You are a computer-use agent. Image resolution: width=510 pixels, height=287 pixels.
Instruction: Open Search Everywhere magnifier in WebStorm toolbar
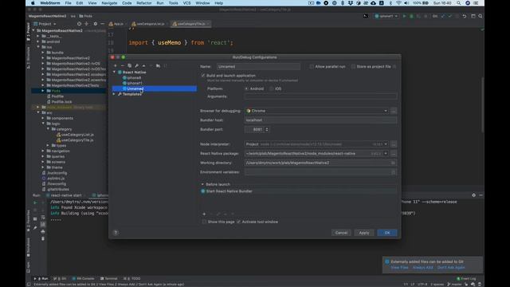pyautogui.click(x=481, y=16)
